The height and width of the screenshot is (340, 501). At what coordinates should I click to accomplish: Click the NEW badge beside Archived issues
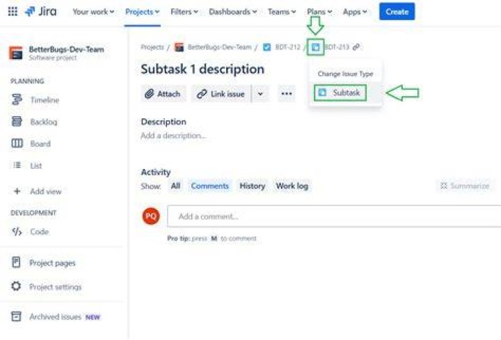93,317
